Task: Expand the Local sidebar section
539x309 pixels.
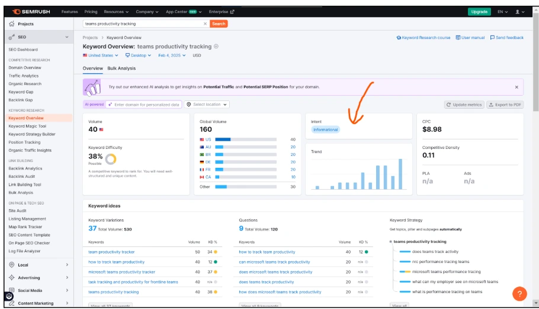Action: coord(67,265)
